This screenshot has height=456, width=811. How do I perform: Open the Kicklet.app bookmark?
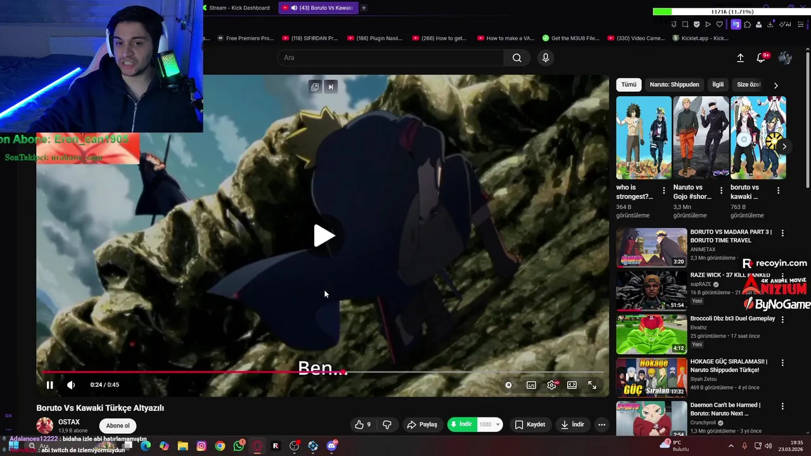pos(700,38)
